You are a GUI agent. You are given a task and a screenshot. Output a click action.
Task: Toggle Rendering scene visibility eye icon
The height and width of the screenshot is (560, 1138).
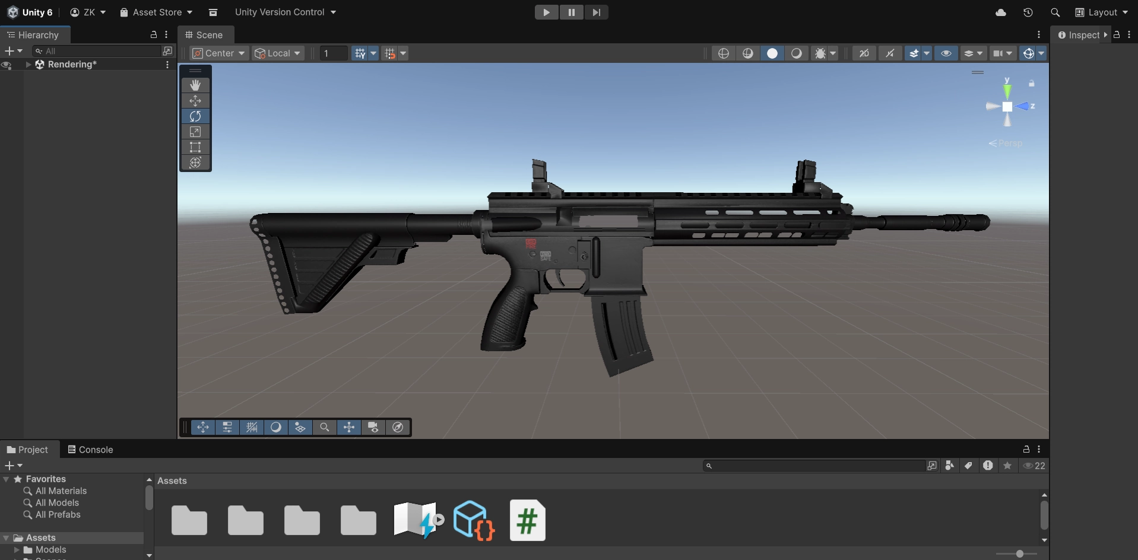[7, 65]
